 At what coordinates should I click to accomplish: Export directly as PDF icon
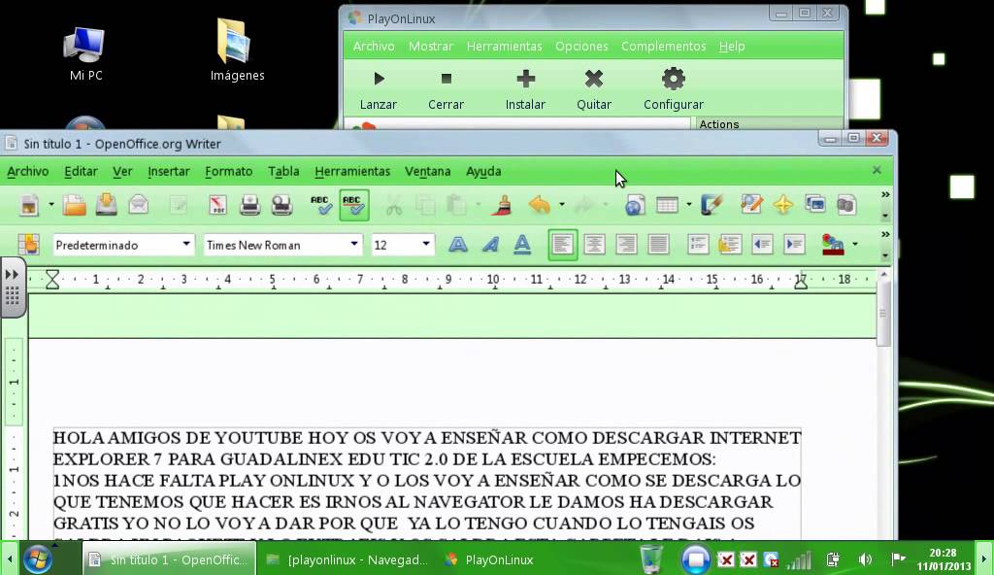(218, 205)
